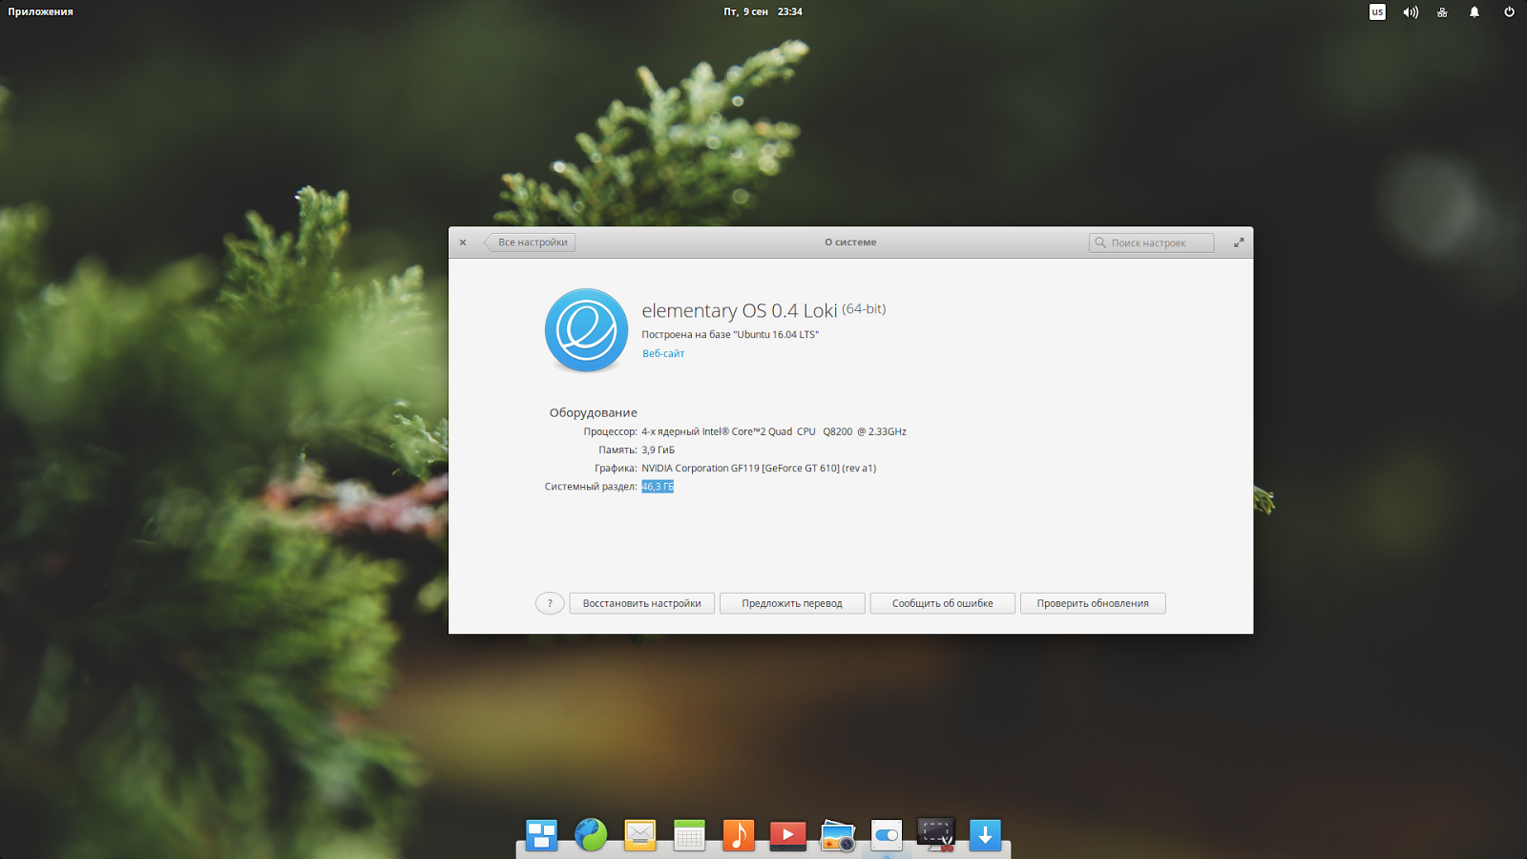Screen dimensions: 1527x859
Task: Click the Процессор label
Action: (611, 431)
